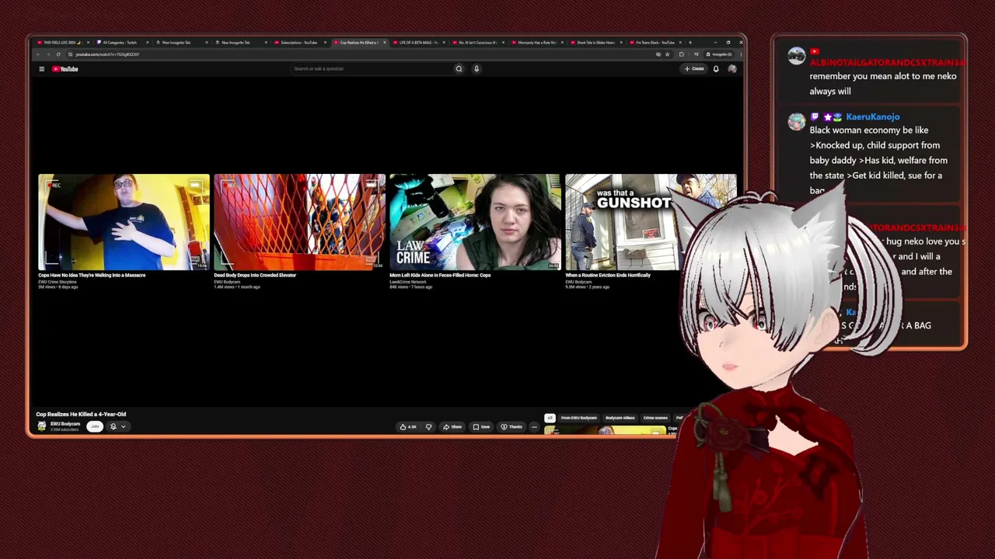
Task: Click the site info icon in the address bar
Action: (70, 54)
